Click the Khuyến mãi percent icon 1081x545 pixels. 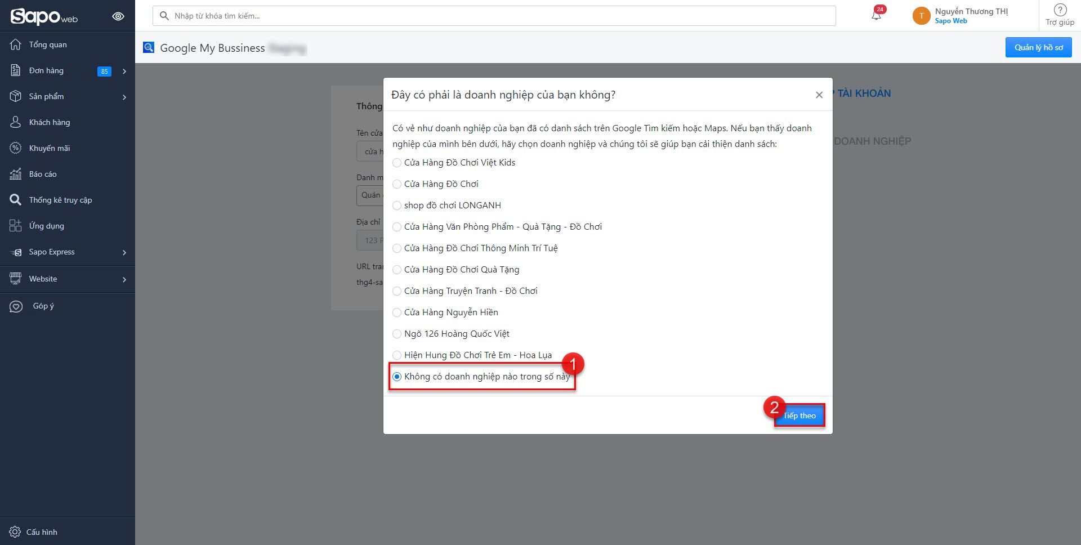coord(16,148)
